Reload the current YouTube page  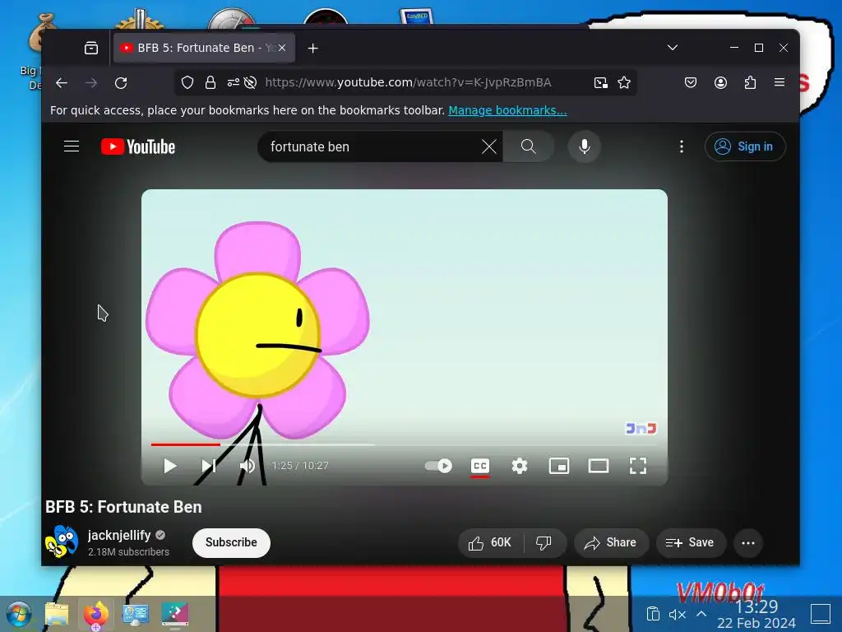(121, 83)
